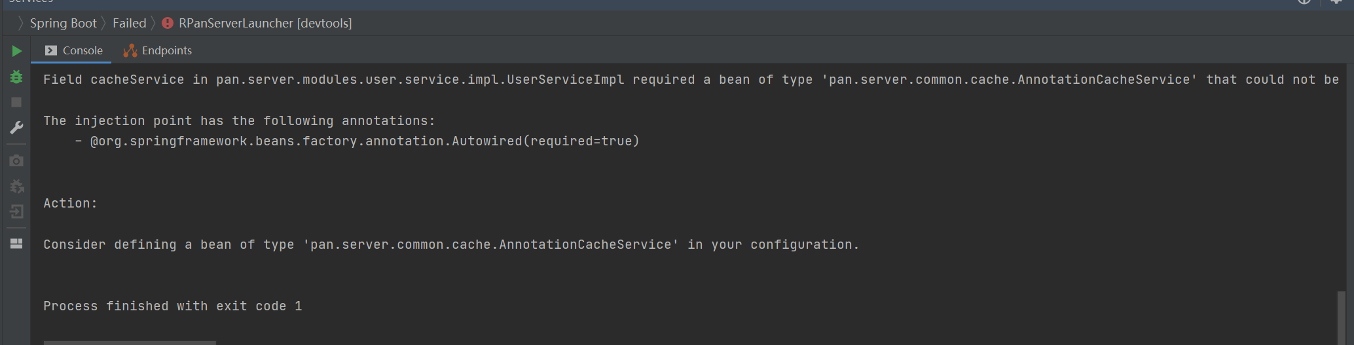The height and width of the screenshot is (345, 1354).
Task: Click the console's vertical scrollbar
Action: pyautogui.click(x=1342, y=318)
